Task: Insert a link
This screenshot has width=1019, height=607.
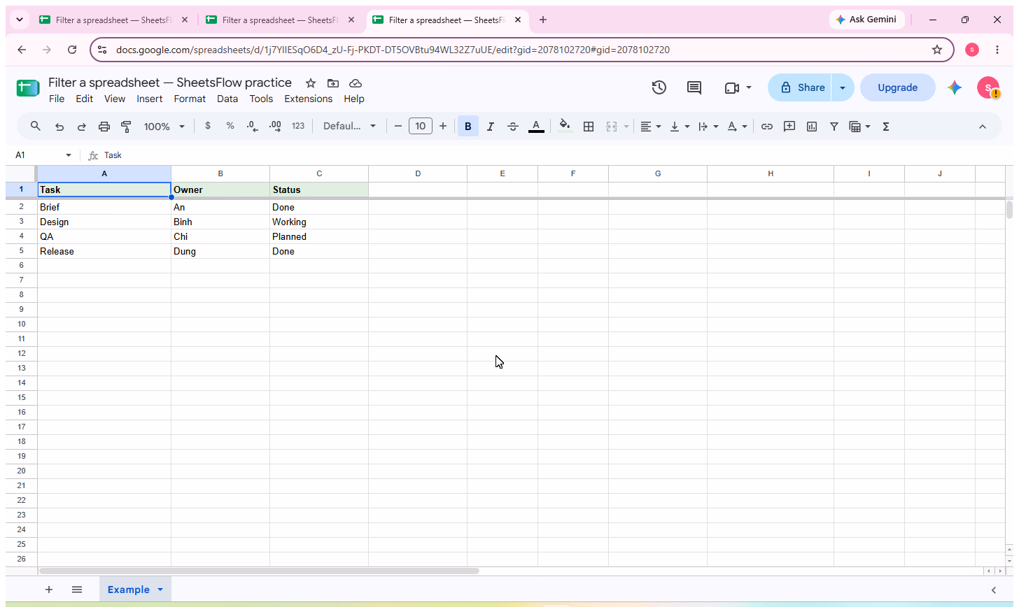Action: point(767,127)
